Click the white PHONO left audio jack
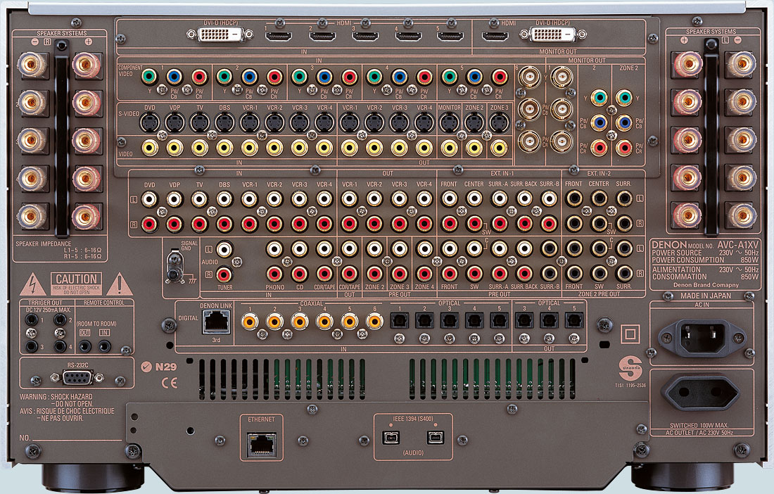This screenshot has height=494, width=774. [x=274, y=248]
